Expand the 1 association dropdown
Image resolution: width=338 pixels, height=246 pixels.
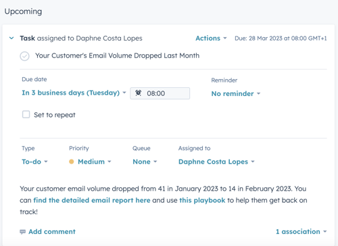tap(301, 232)
